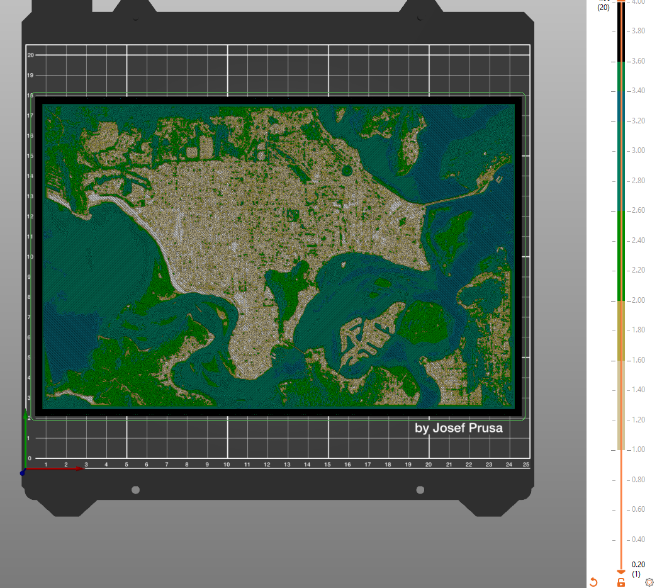657x588 pixels.
Task: Click the 0.80 layer height tick label
Action: point(638,480)
